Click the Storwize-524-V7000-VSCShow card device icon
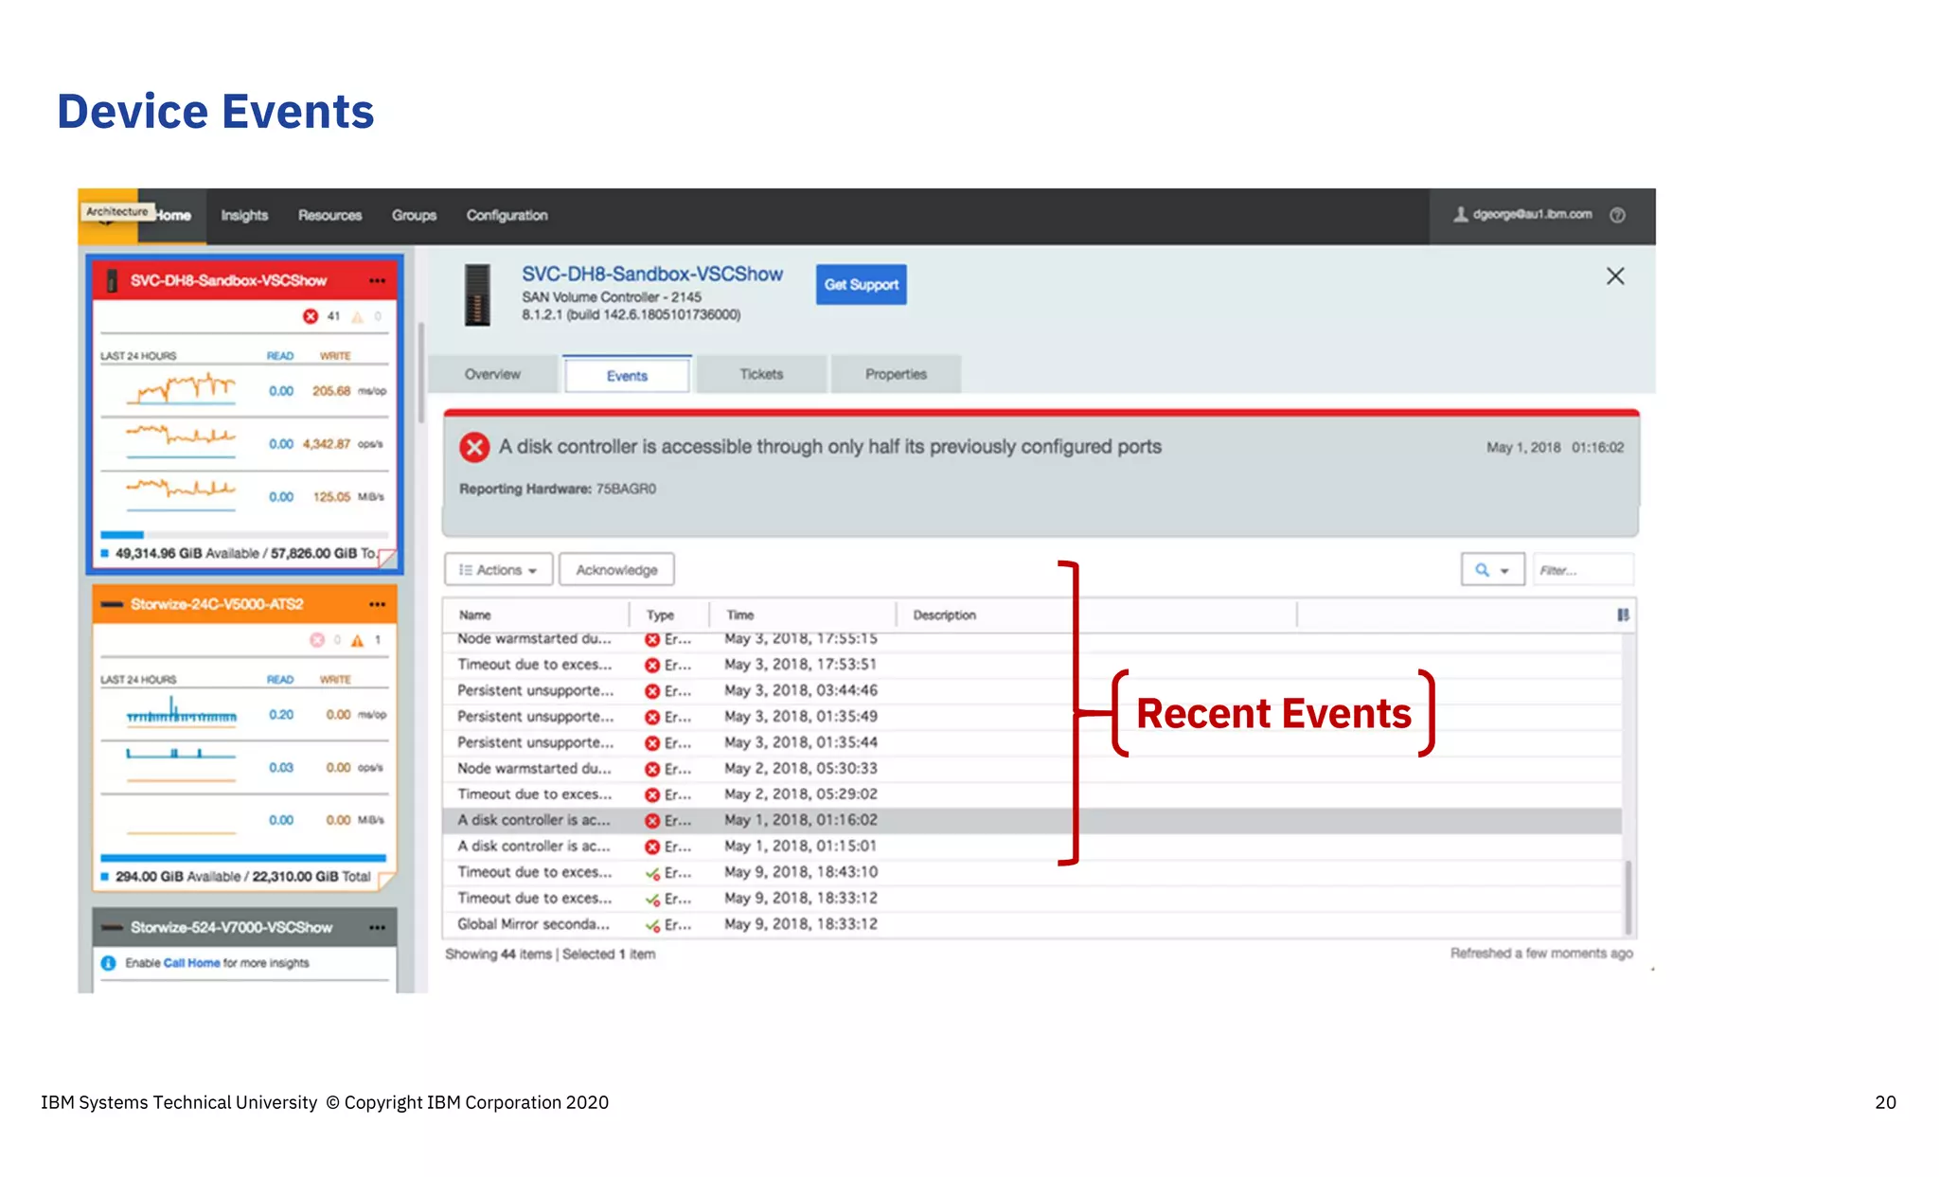 tap(112, 927)
